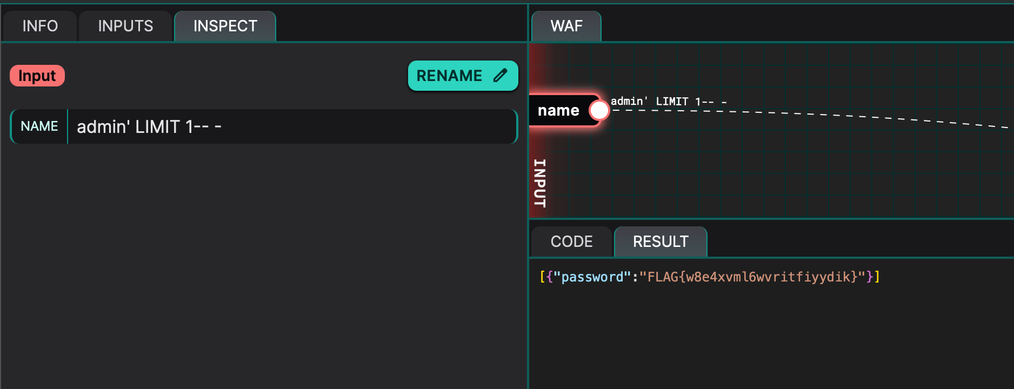The height and width of the screenshot is (389, 1014).
Task: Click the NAME field label
Action: pyautogui.click(x=39, y=126)
